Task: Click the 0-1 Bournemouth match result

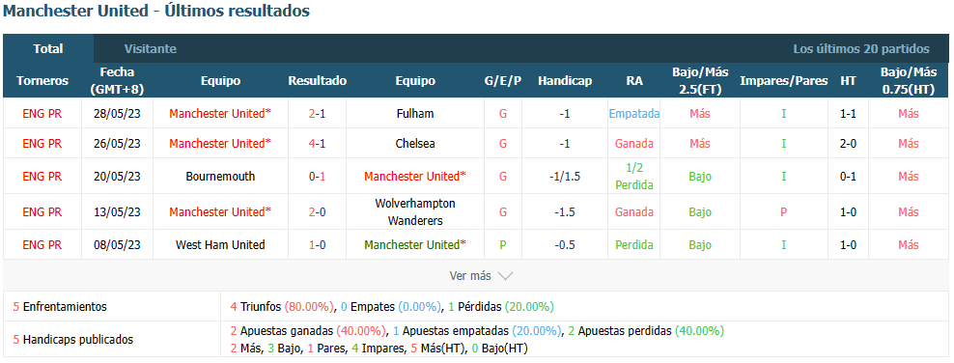Action: [317, 177]
